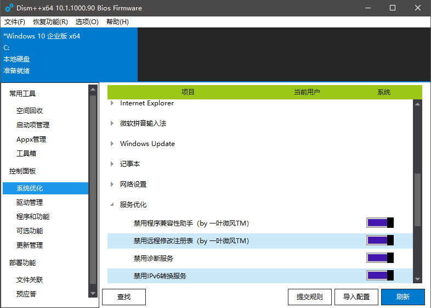431x308 pixels.
Task: Open the 恢复功能(R) menu
Action: pos(50,22)
